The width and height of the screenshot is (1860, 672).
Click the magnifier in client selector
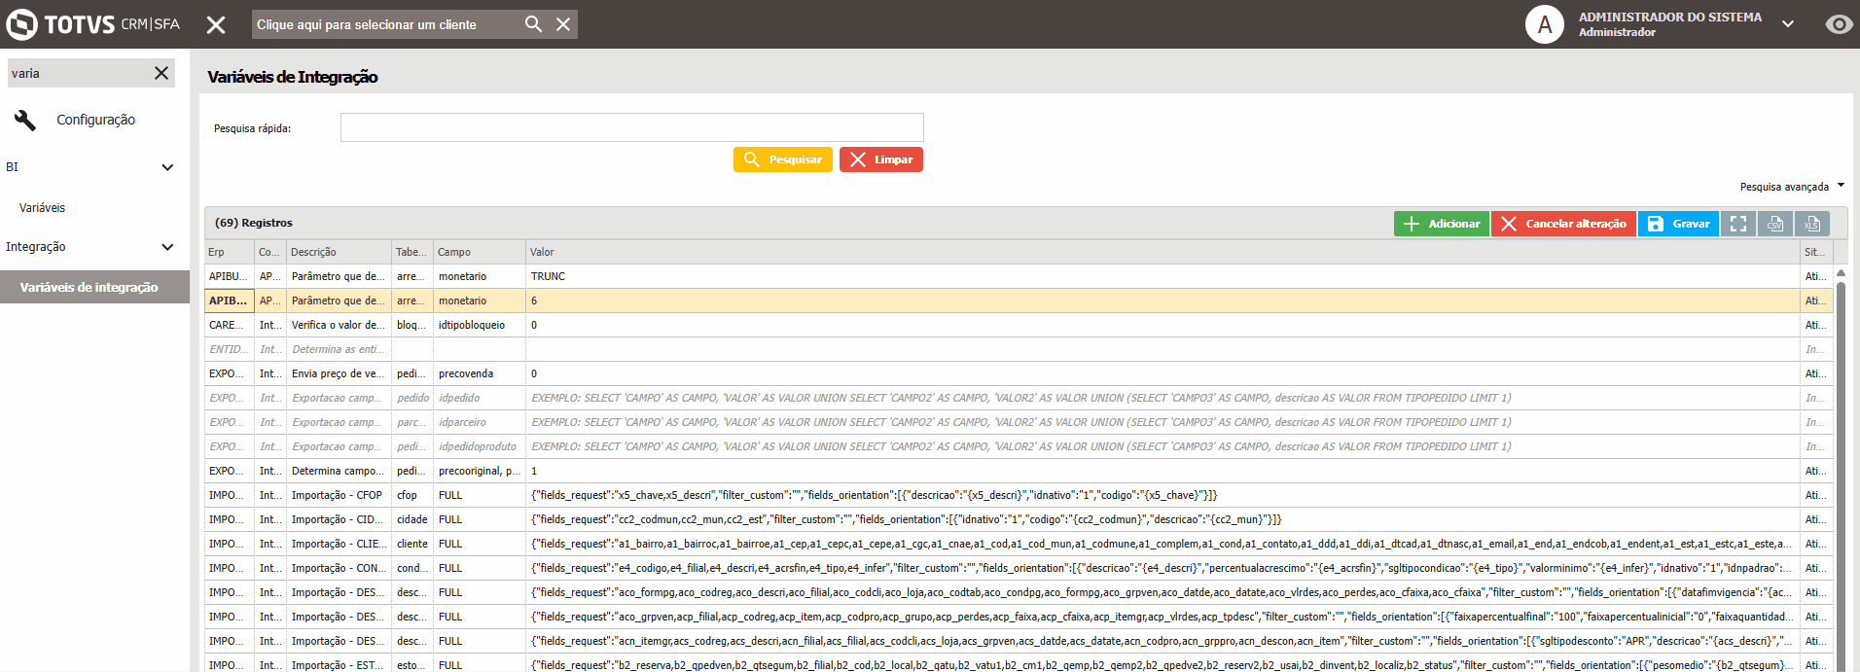pyautogui.click(x=533, y=24)
